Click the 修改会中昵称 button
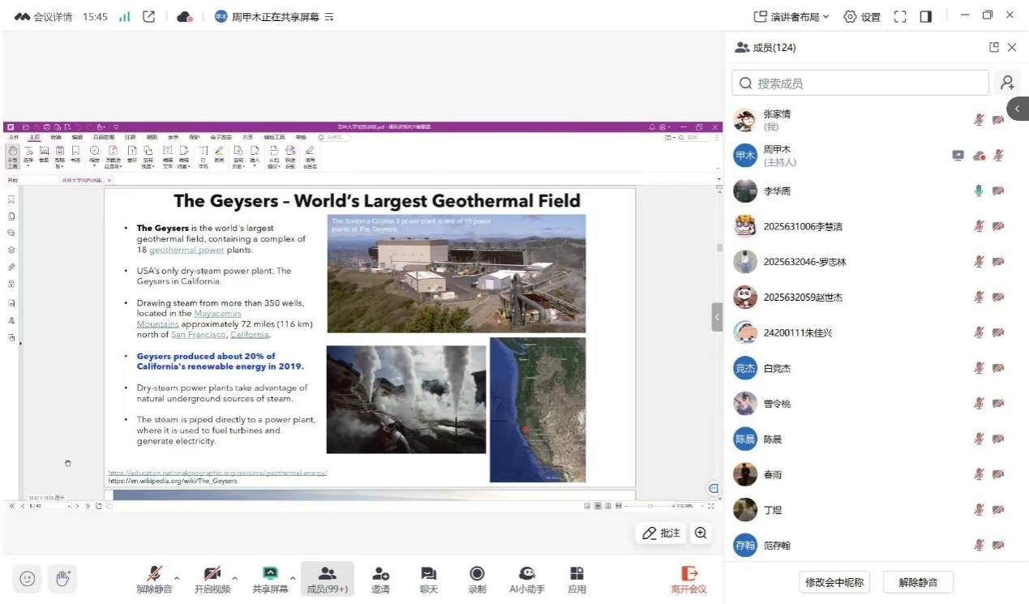1029x604 pixels. click(x=834, y=581)
